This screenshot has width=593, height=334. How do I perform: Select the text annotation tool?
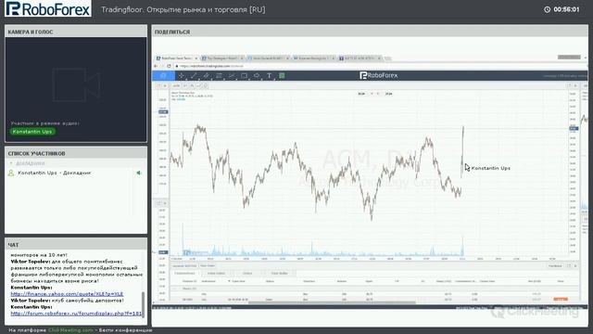(x=270, y=76)
